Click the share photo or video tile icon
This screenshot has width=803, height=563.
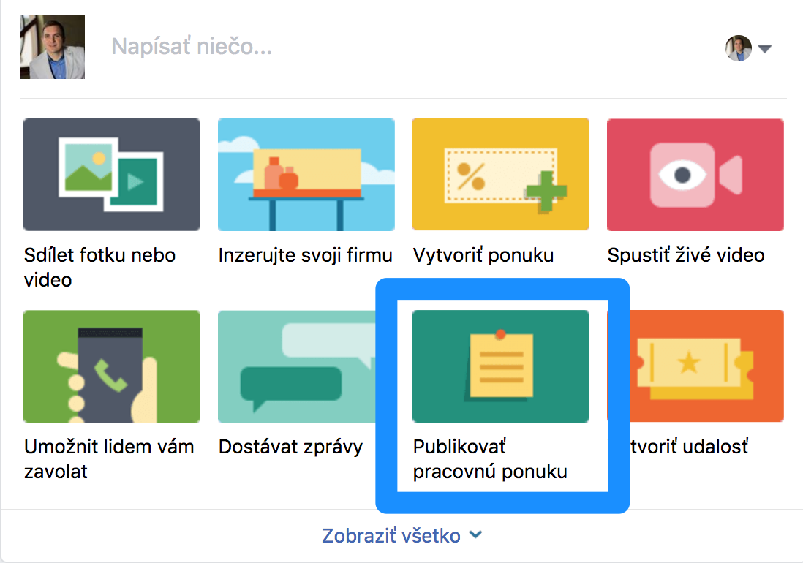[112, 175]
